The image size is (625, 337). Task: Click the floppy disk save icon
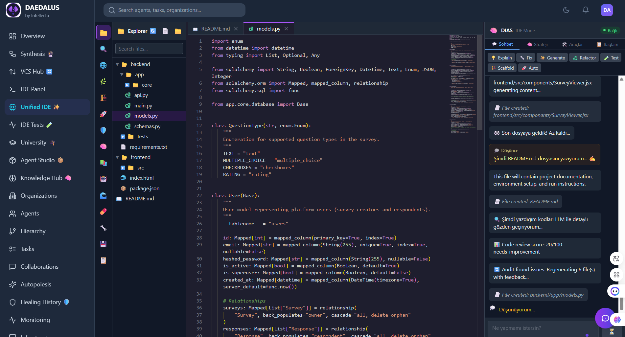pyautogui.click(x=103, y=244)
